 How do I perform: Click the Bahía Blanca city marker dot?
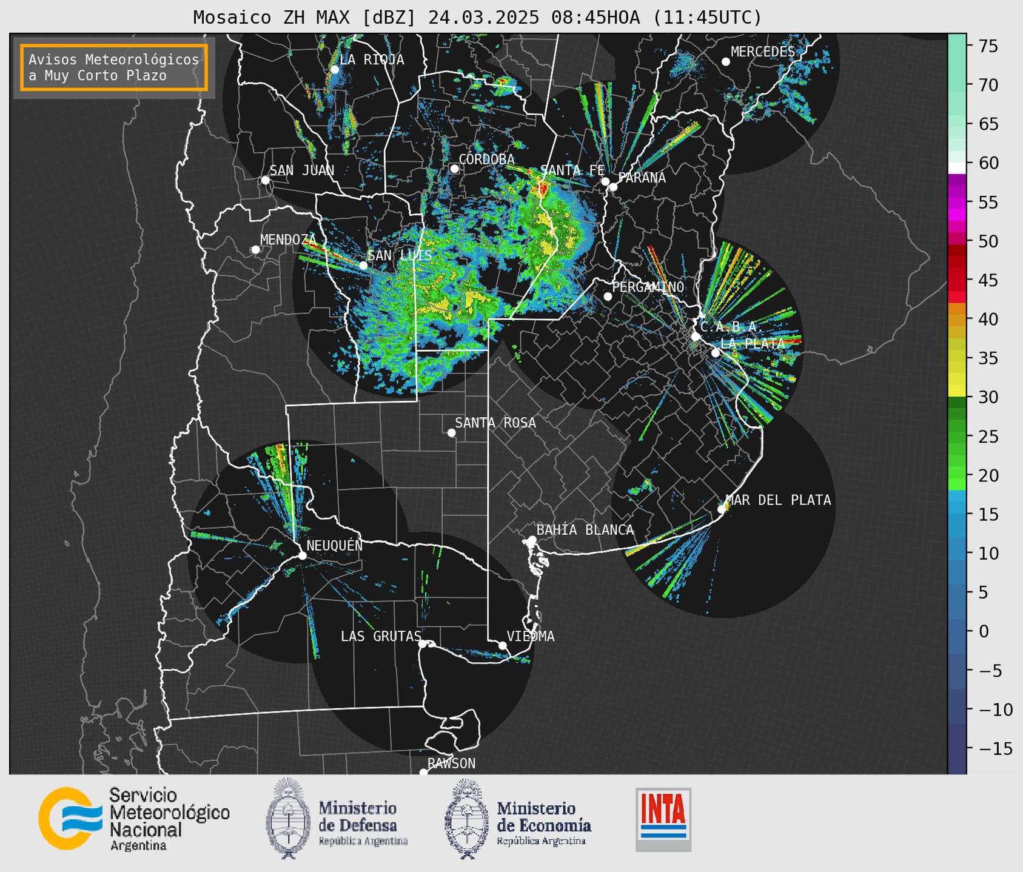(x=532, y=540)
